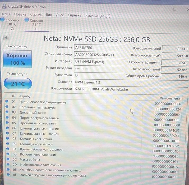Viewport: 189px width, 185px height.
Task: Click the status dot of attribute 06
Action: (x=7, y=128)
